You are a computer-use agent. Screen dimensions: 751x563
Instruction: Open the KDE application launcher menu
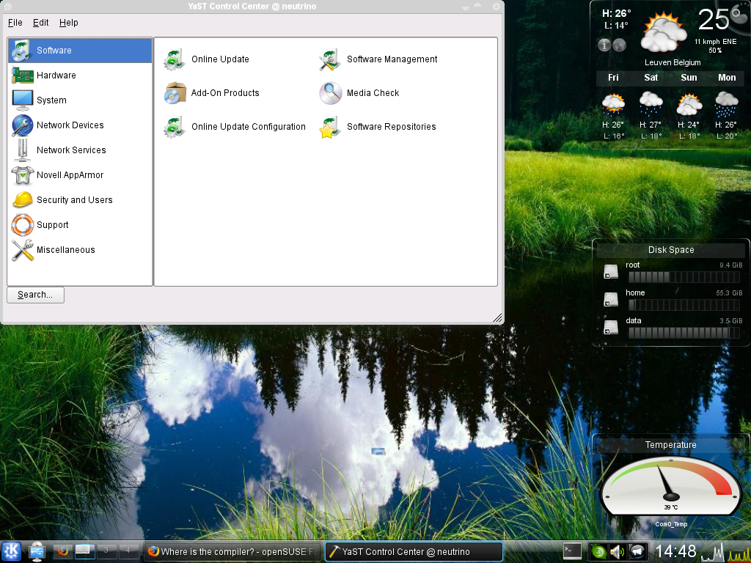11,551
